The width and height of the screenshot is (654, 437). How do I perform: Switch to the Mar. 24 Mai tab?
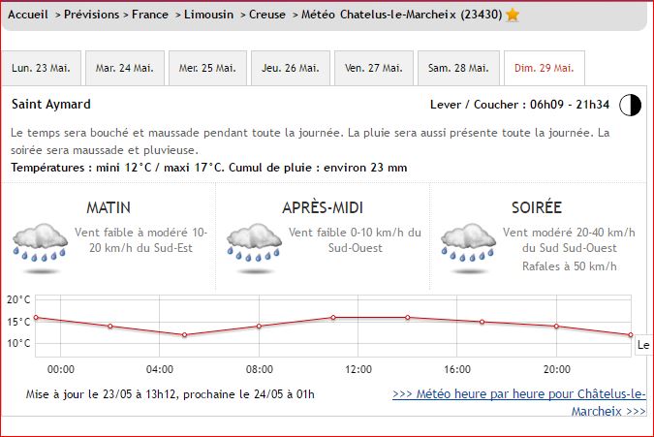(x=124, y=69)
